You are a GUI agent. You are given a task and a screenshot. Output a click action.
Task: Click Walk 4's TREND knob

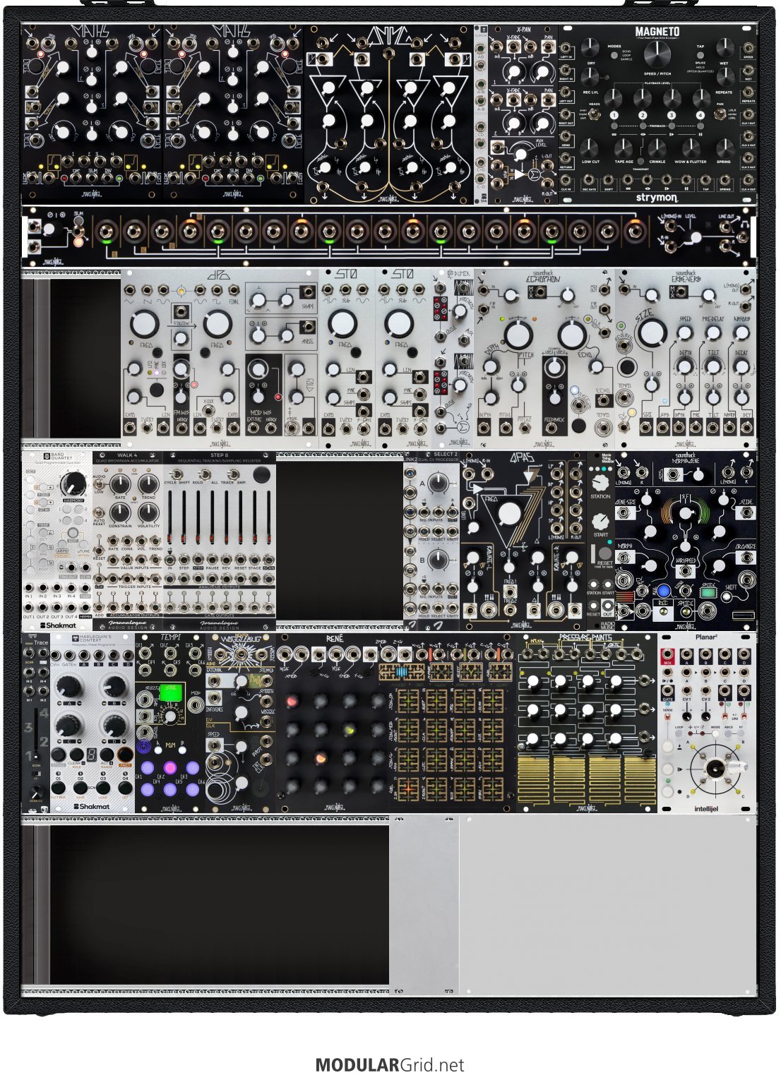[149, 484]
